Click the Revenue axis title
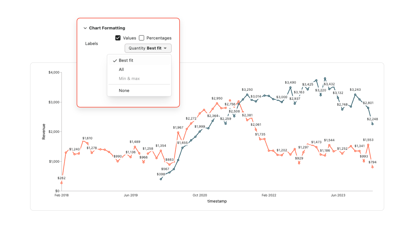 [44, 132]
